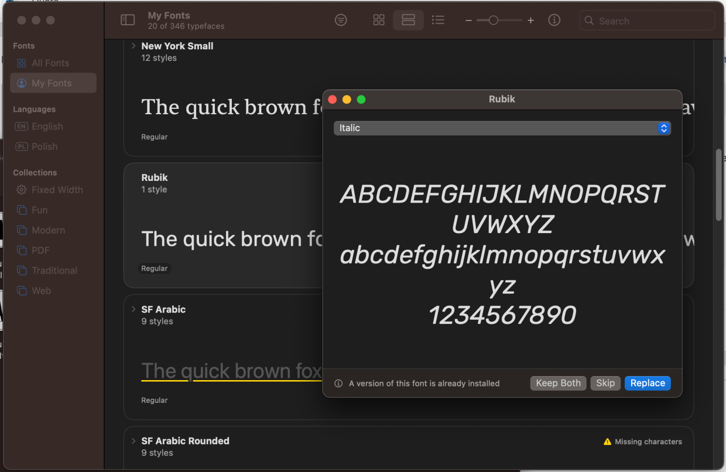Viewport: 726px width, 472px height.
Task: Adjust the preview size slider
Action: click(495, 20)
